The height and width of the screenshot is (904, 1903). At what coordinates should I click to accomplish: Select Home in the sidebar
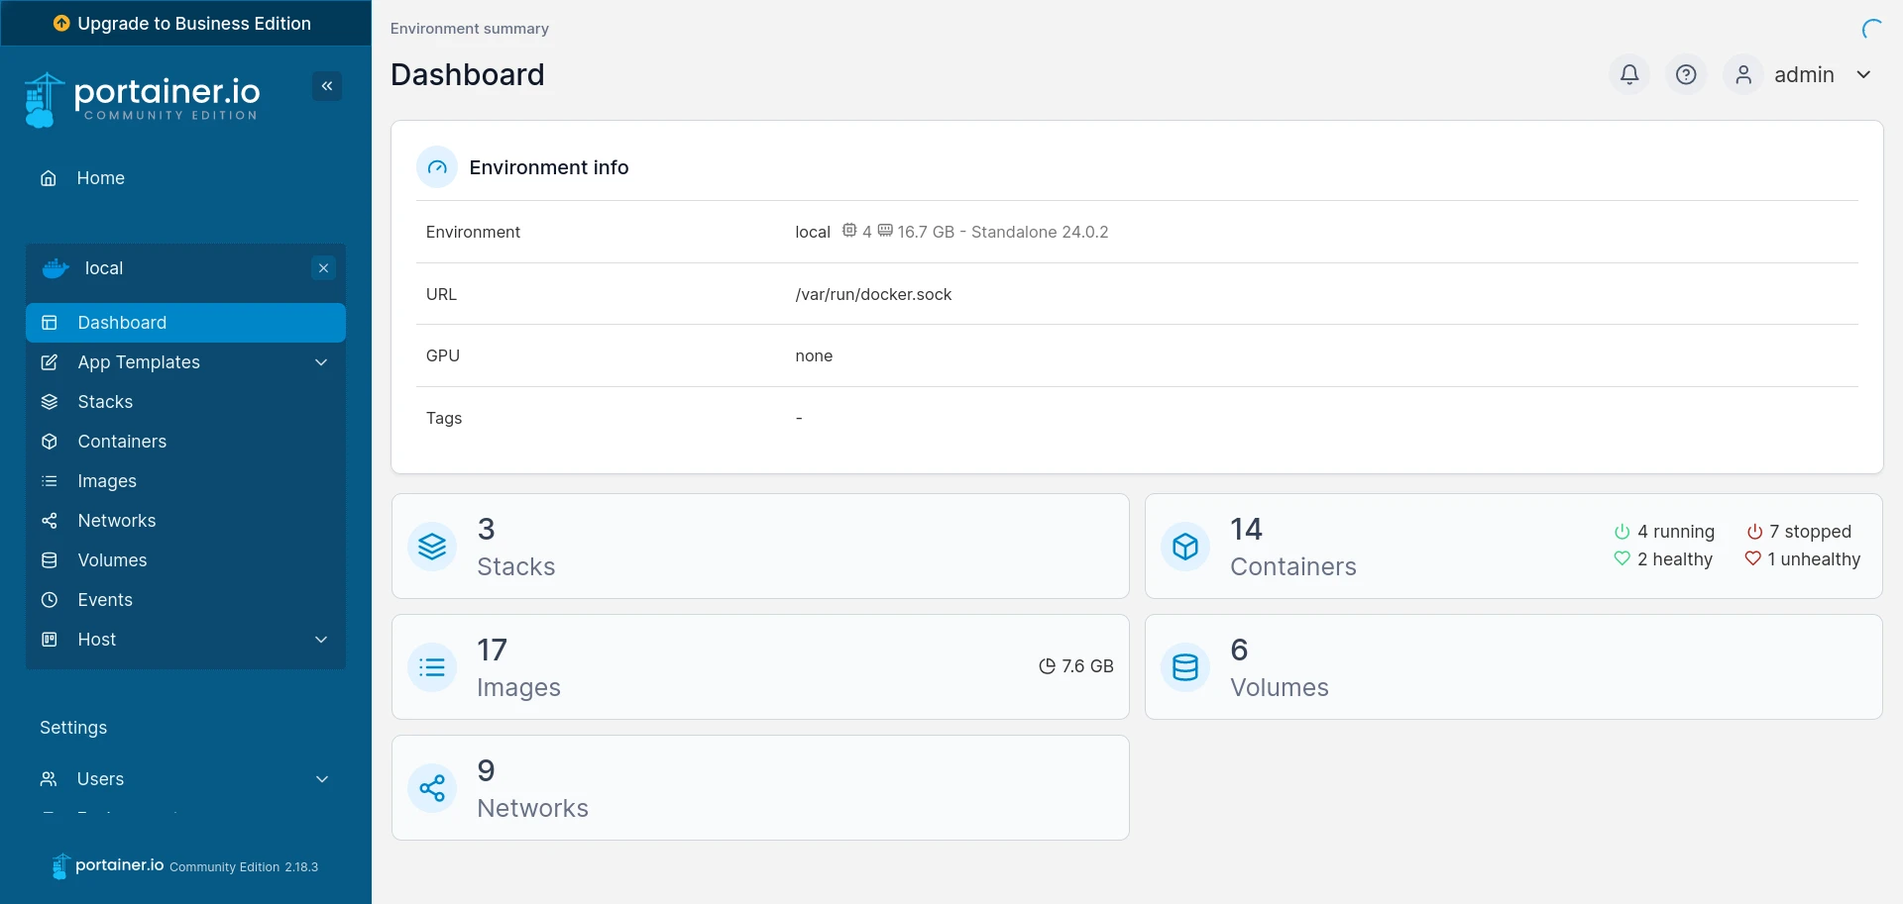(x=100, y=178)
